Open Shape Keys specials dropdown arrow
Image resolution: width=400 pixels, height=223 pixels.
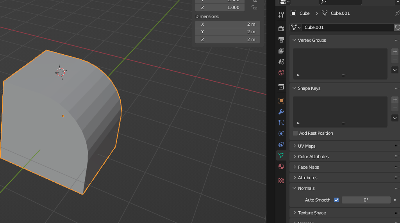pos(395,118)
